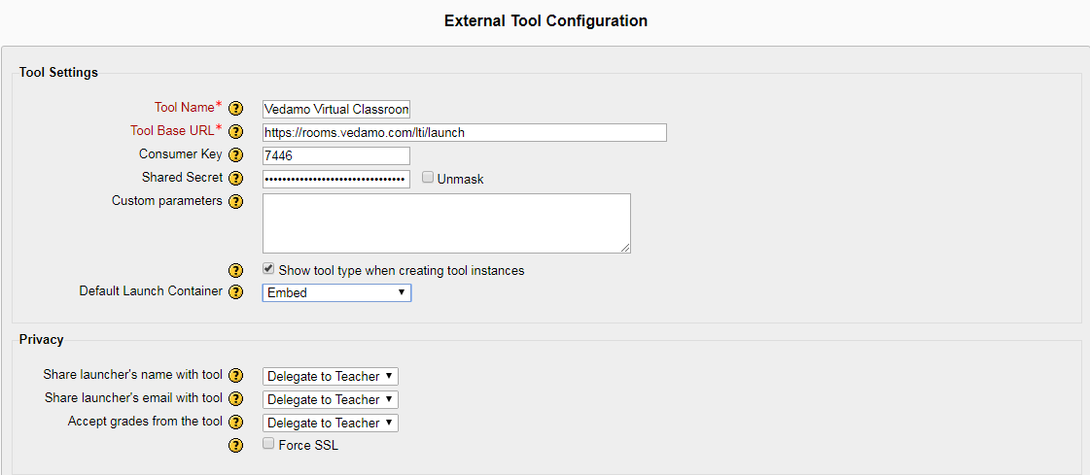This screenshot has width=1090, height=475.
Task: Show help for Force SSL option
Action: coord(236,446)
